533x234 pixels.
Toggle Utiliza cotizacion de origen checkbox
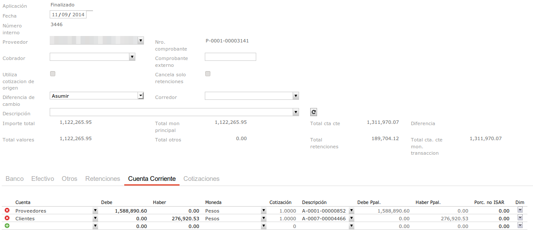click(53, 74)
